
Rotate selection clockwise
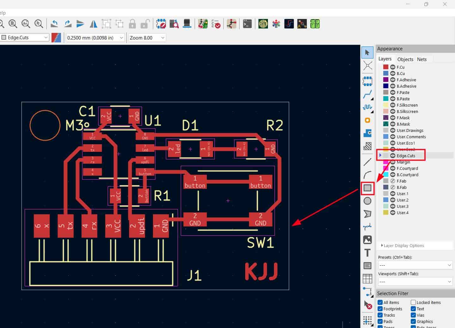pyautogui.click(x=67, y=24)
